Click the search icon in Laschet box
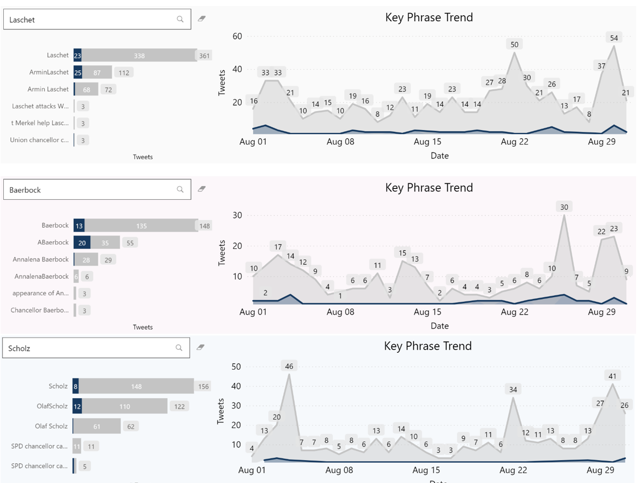 click(180, 19)
